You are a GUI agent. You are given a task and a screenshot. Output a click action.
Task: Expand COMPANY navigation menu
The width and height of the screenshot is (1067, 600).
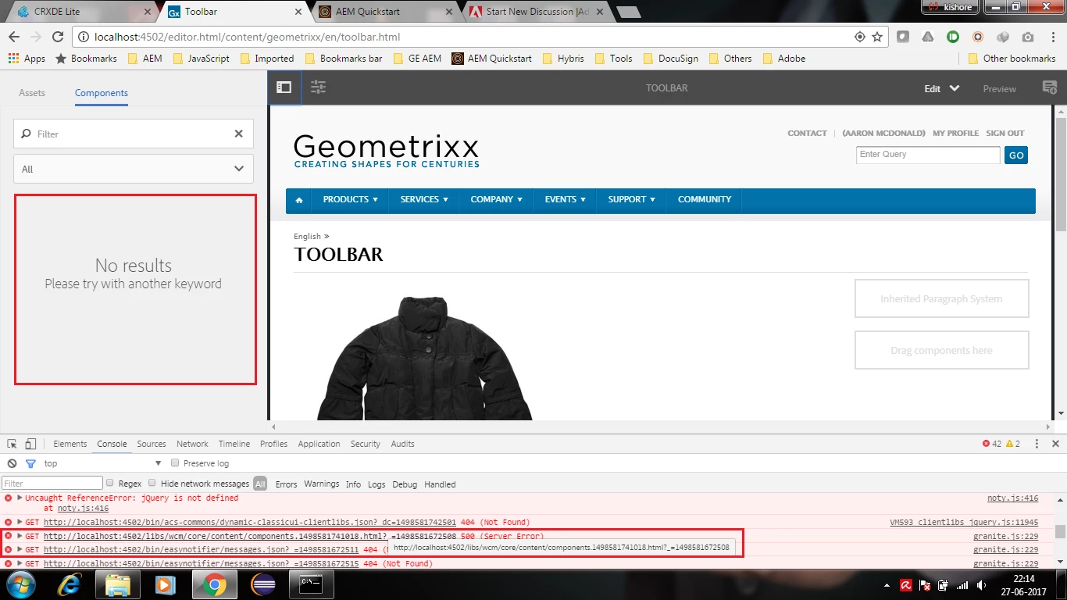(496, 200)
